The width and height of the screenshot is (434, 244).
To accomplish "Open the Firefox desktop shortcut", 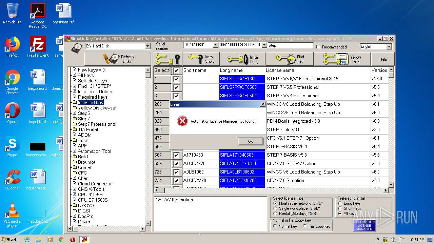I will pyautogui.click(x=12, y=47).
